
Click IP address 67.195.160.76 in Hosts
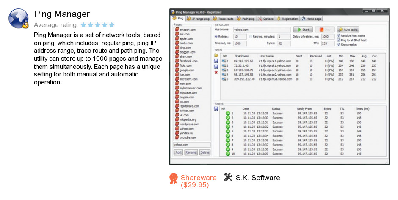tap(243, 70)
